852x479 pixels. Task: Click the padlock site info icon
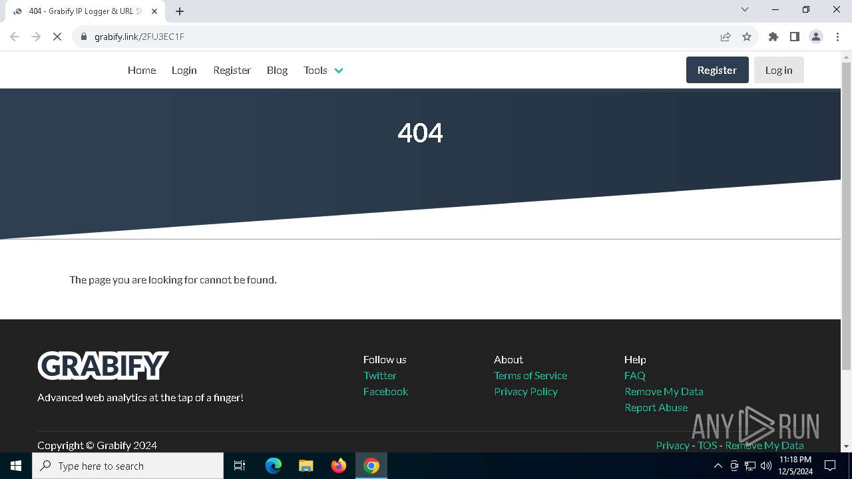pos(84,37)
